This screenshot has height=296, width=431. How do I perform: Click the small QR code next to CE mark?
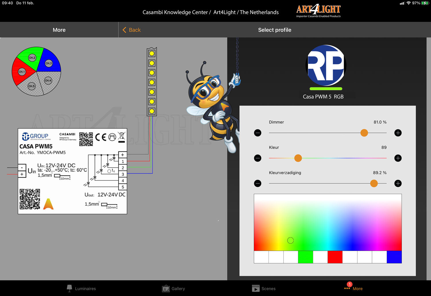(86, 139)
